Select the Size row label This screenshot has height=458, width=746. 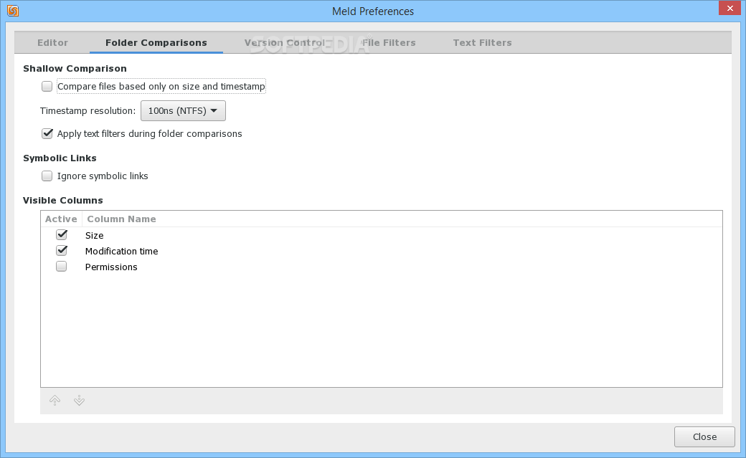point(94,235)
